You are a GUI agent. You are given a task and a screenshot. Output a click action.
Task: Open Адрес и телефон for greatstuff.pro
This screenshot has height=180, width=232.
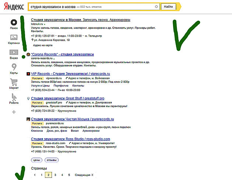click(x=89, y=103)
